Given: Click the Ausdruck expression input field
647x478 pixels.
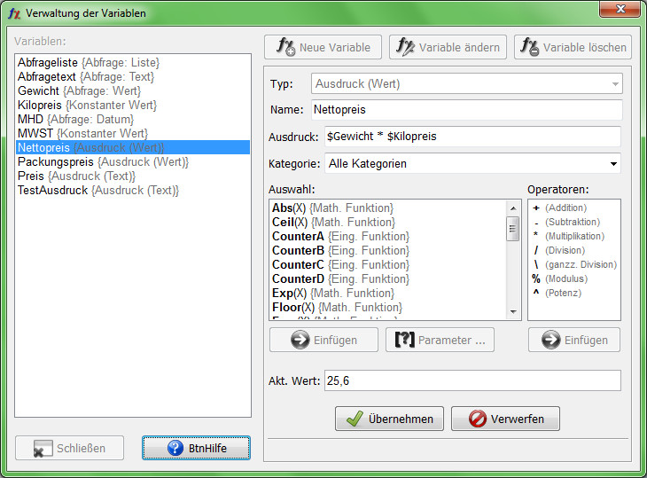Looking at the screenshot, I should point(467,137).
